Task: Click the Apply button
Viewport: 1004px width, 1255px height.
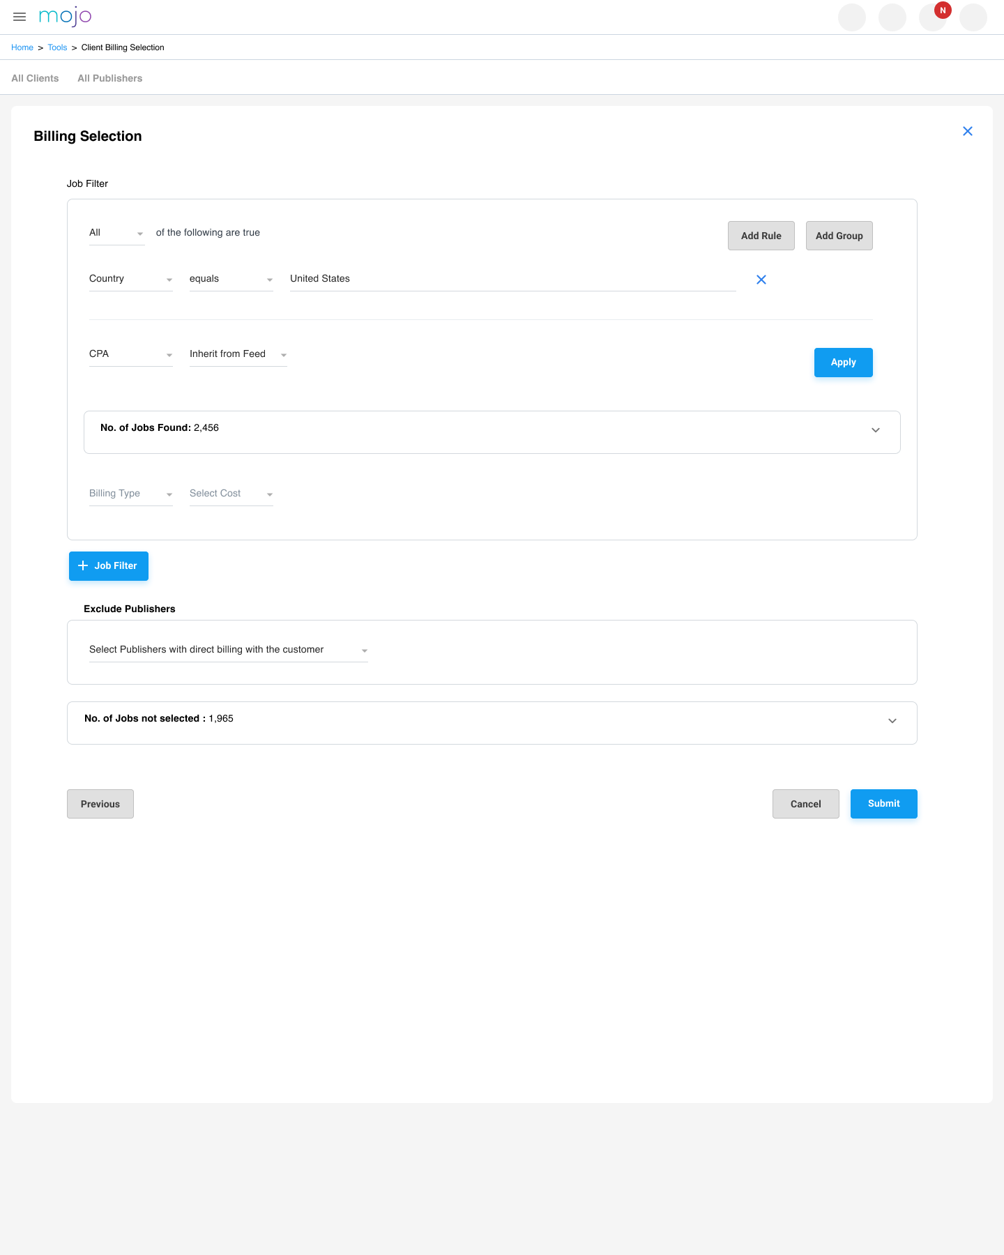Action: click(x=843, y=363)
